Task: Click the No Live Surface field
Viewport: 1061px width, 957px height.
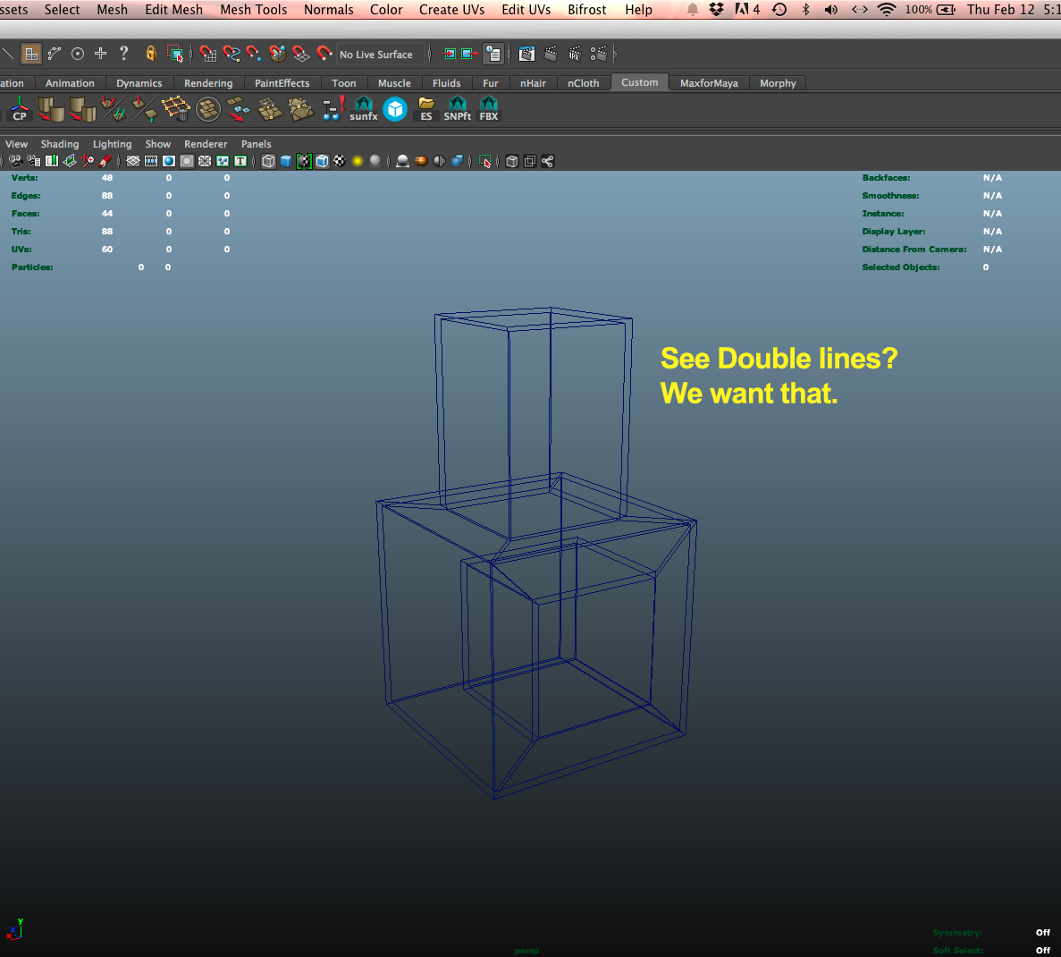Action: click(x=376, y=55)
